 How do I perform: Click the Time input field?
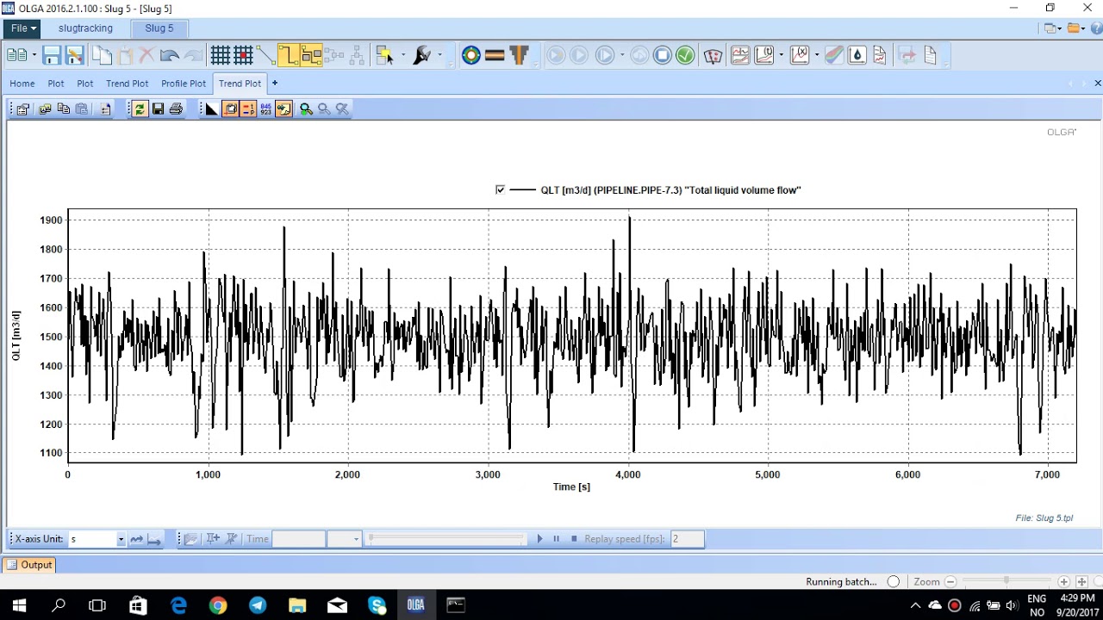click(298, 539)
